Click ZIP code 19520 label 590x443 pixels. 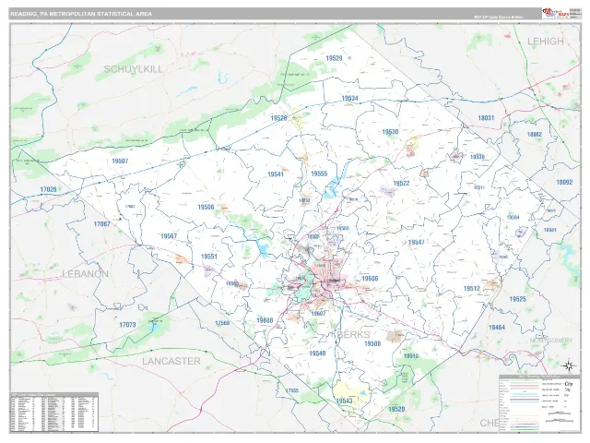pyautogui.click(x=396, y=409)
